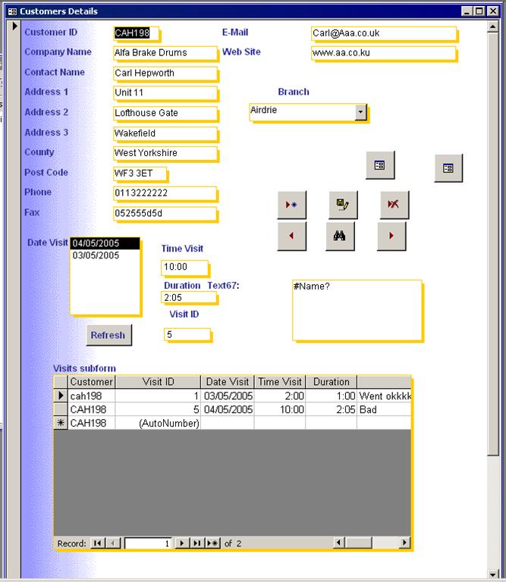Click the Web Site field
Image resolution: width=506 pixels, height=582 pixels.
pyautogui.click(x=383, y=53)
